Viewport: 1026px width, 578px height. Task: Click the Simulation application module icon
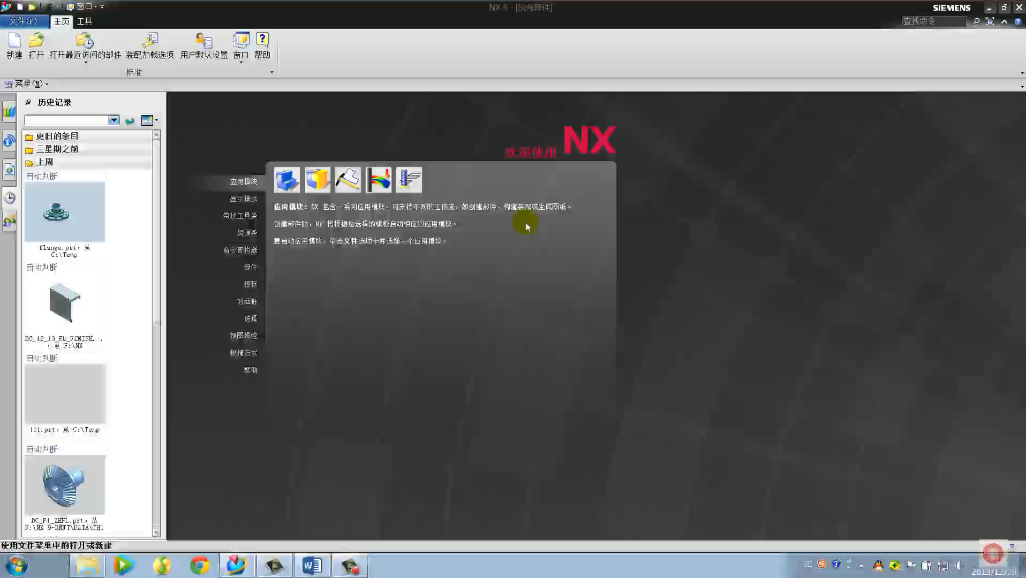point(379,180)
